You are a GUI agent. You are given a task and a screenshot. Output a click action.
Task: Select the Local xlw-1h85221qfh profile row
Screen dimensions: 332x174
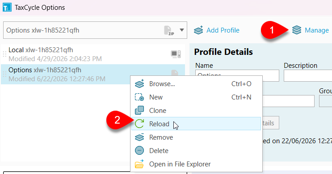tap(93, 54)
